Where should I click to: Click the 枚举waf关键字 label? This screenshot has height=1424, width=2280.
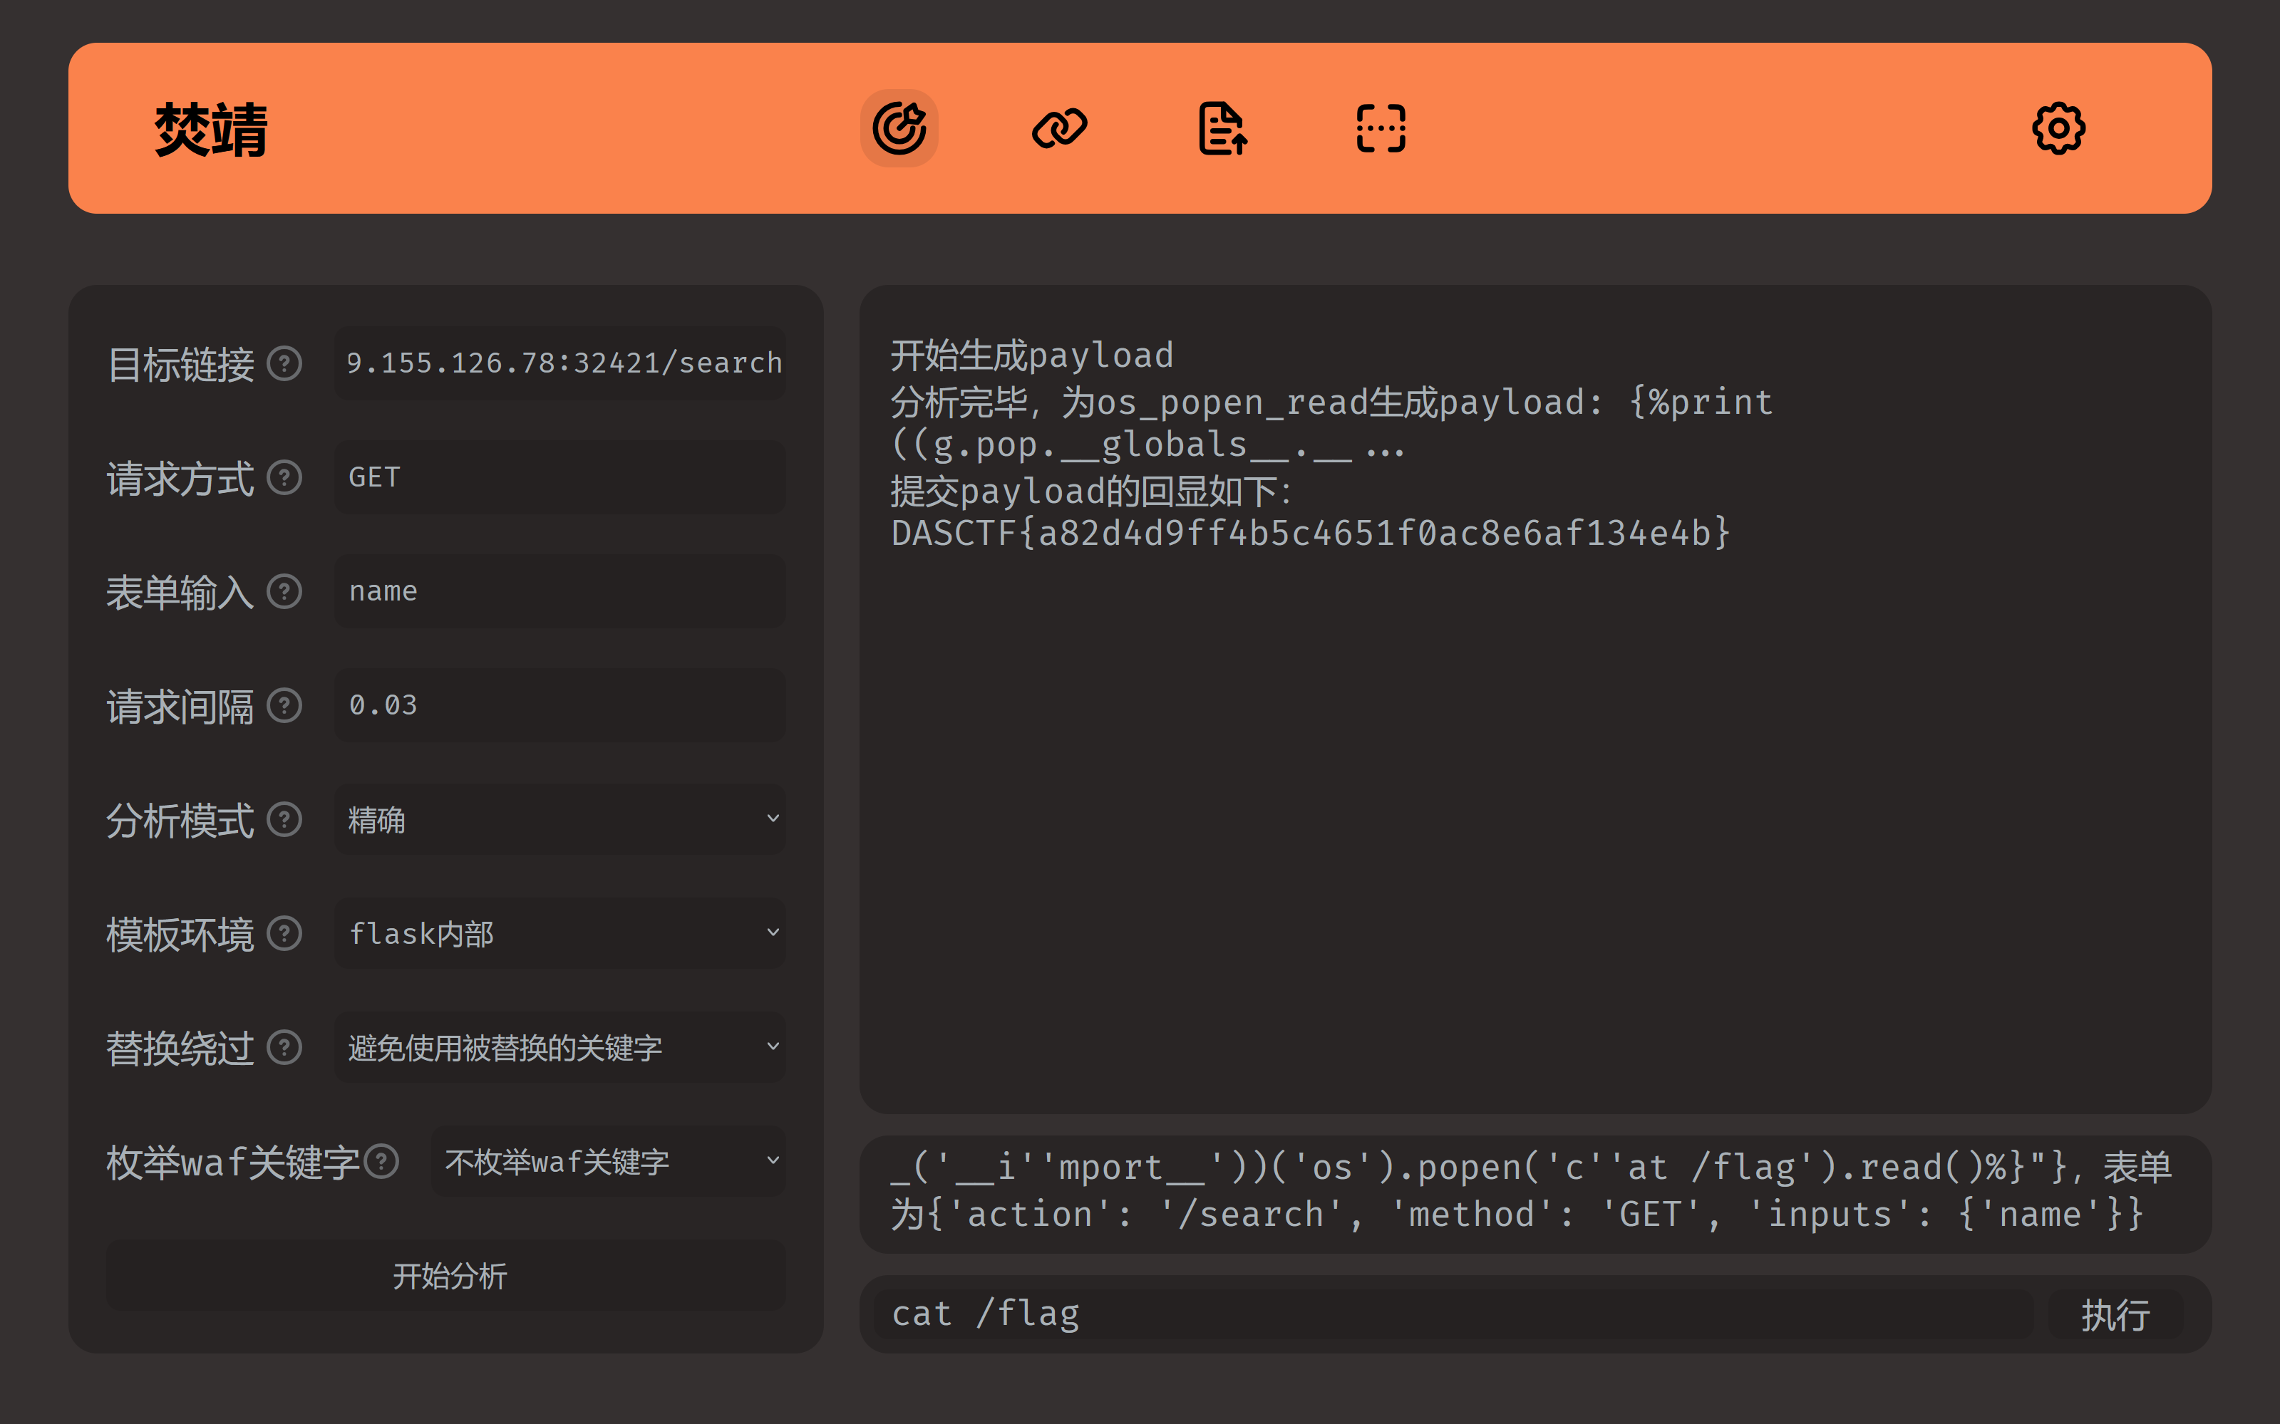point(233,1162)
